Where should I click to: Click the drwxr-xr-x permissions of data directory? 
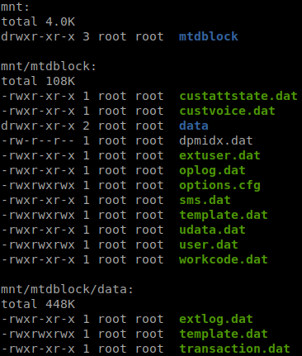[38, 126]
